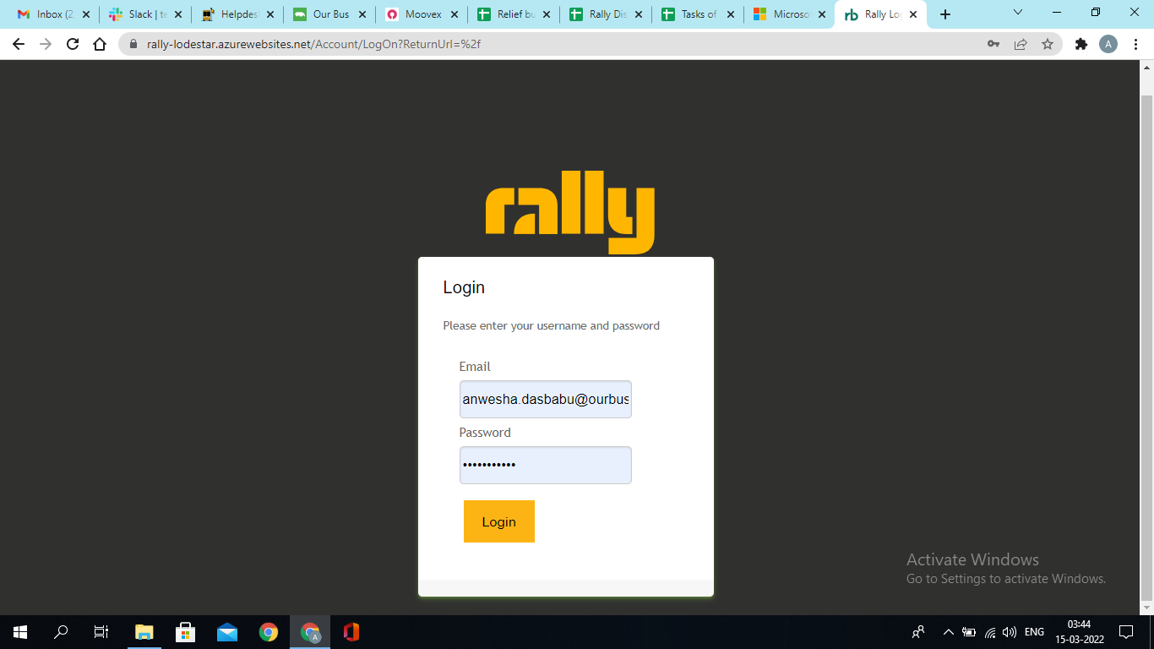Click the address bar URL
Viewport: 1154px width, 649px height.
[313, 44]
